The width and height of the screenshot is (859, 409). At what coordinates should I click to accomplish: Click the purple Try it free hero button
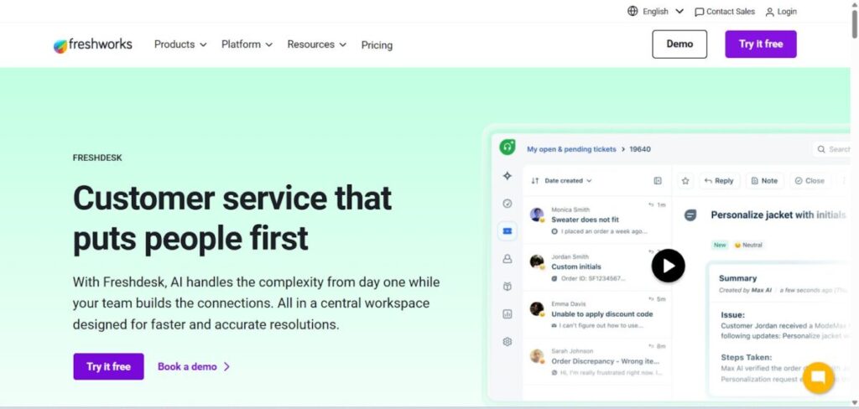point(108,366)
